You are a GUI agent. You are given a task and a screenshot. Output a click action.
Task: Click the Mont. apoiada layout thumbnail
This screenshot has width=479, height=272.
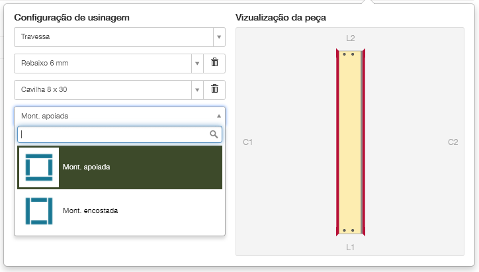[x=38, y=167]
